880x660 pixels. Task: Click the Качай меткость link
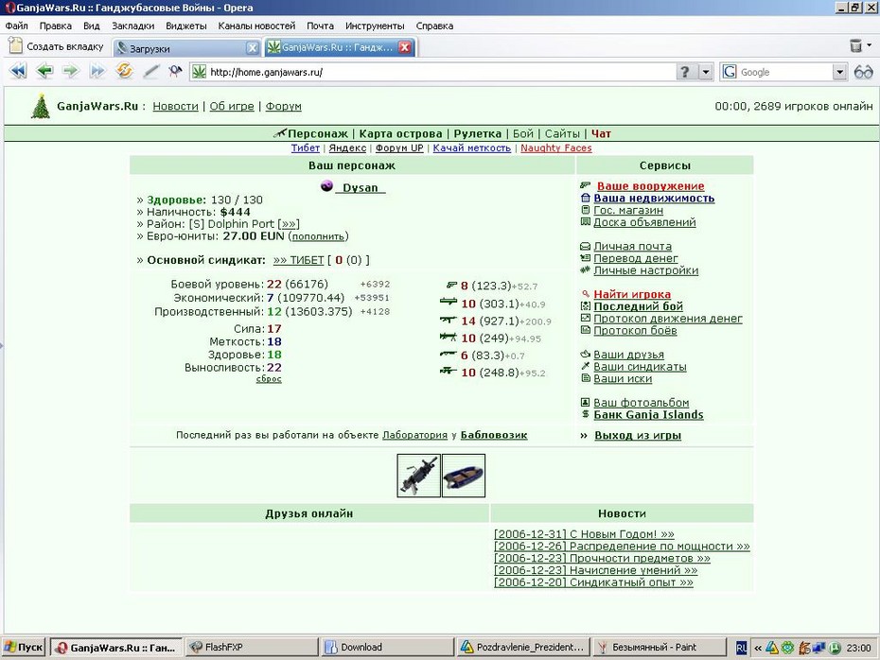(x=471, y=148)
